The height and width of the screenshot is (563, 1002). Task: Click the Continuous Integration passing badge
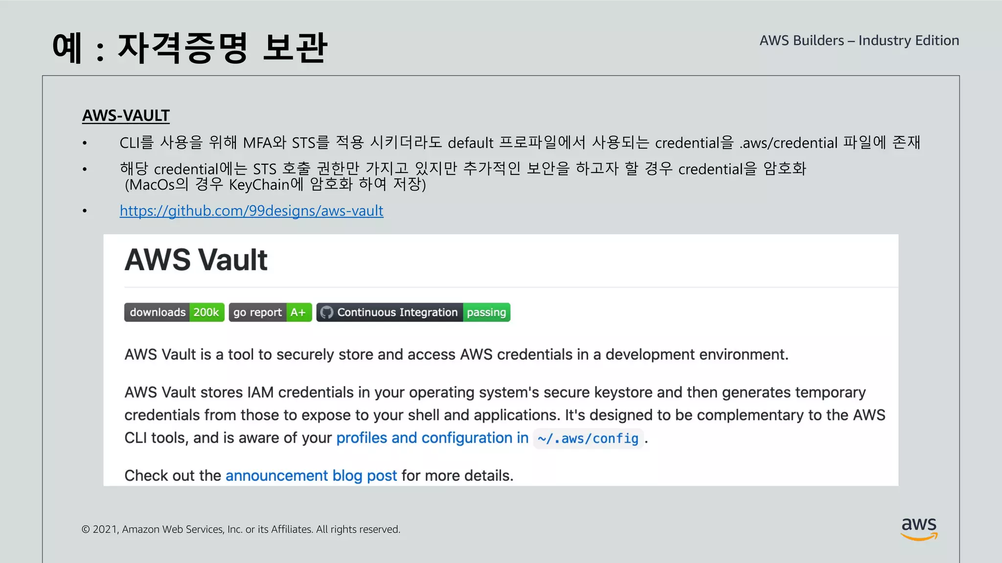(x=413, y=312)
